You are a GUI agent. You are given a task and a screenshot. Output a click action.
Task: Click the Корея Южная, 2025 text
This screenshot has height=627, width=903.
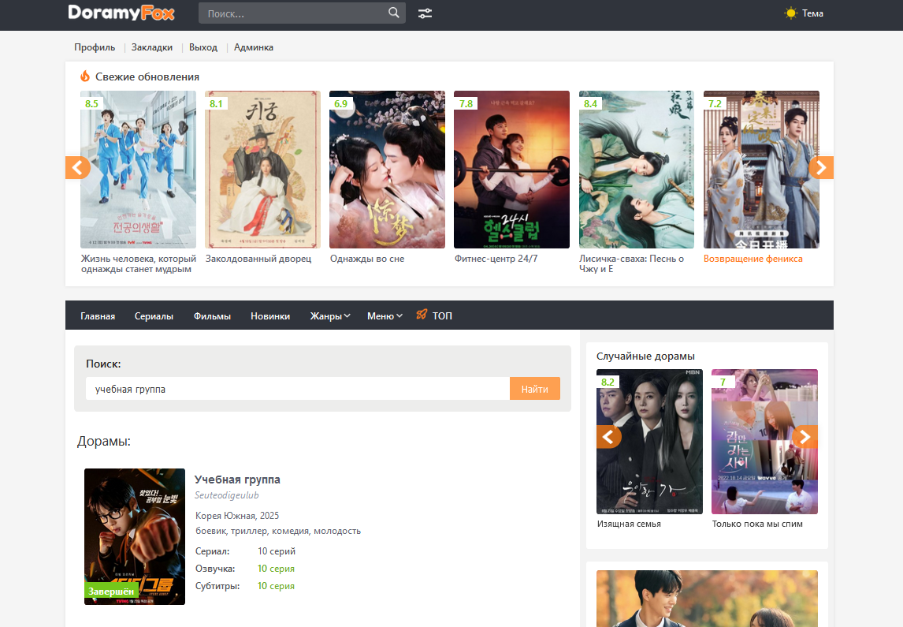(x=237, y=516)
